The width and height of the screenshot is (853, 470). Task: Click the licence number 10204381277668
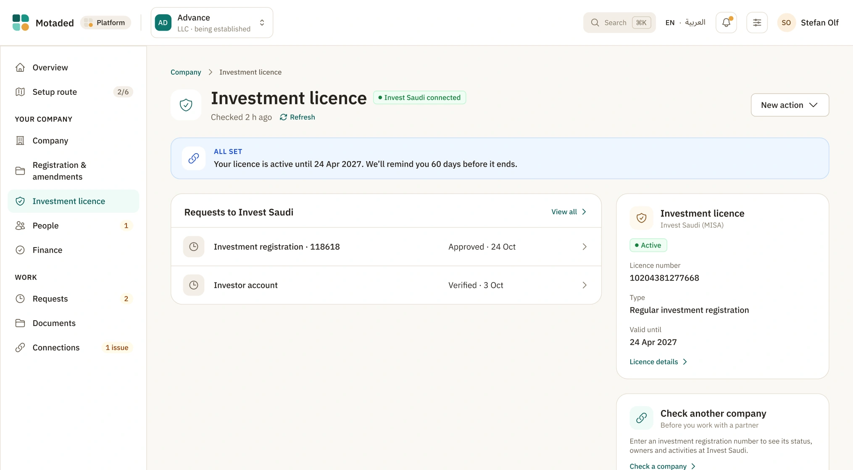[664, 278]
